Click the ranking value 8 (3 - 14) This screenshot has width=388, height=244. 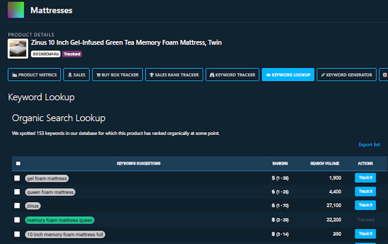coord(280,234)
